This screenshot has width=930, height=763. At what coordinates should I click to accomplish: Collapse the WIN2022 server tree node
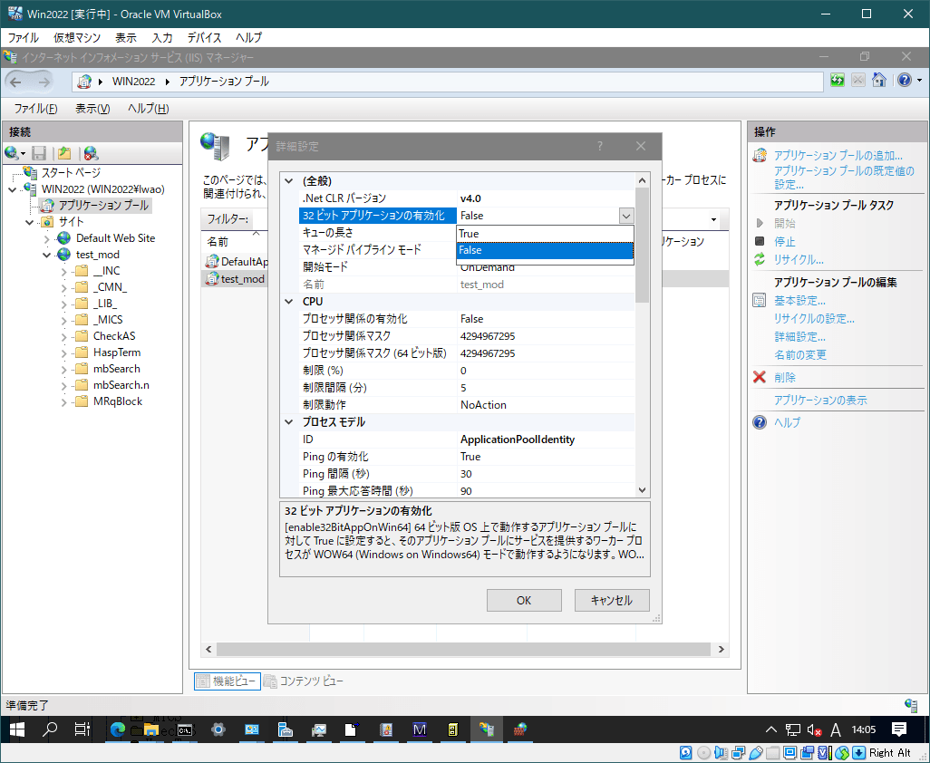click(13, 189)
